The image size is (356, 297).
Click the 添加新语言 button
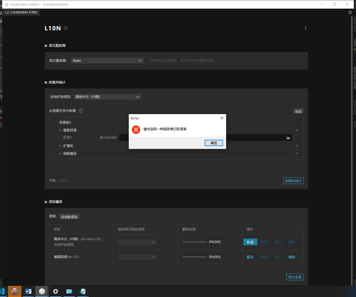pos(69,217)
